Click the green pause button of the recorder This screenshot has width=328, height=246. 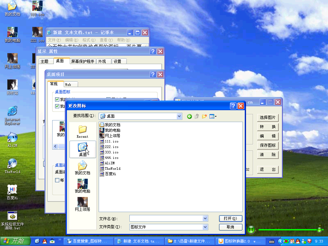point(251,230)
